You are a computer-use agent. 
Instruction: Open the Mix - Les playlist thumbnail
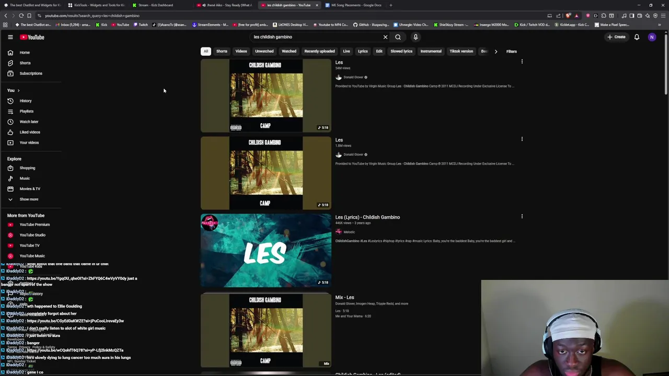click(266, 330)
